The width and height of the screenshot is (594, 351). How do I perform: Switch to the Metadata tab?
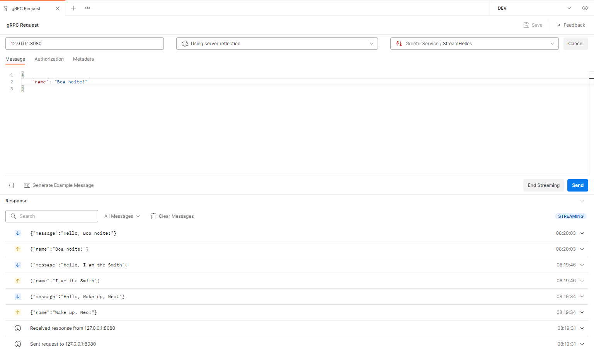point(83,59)
